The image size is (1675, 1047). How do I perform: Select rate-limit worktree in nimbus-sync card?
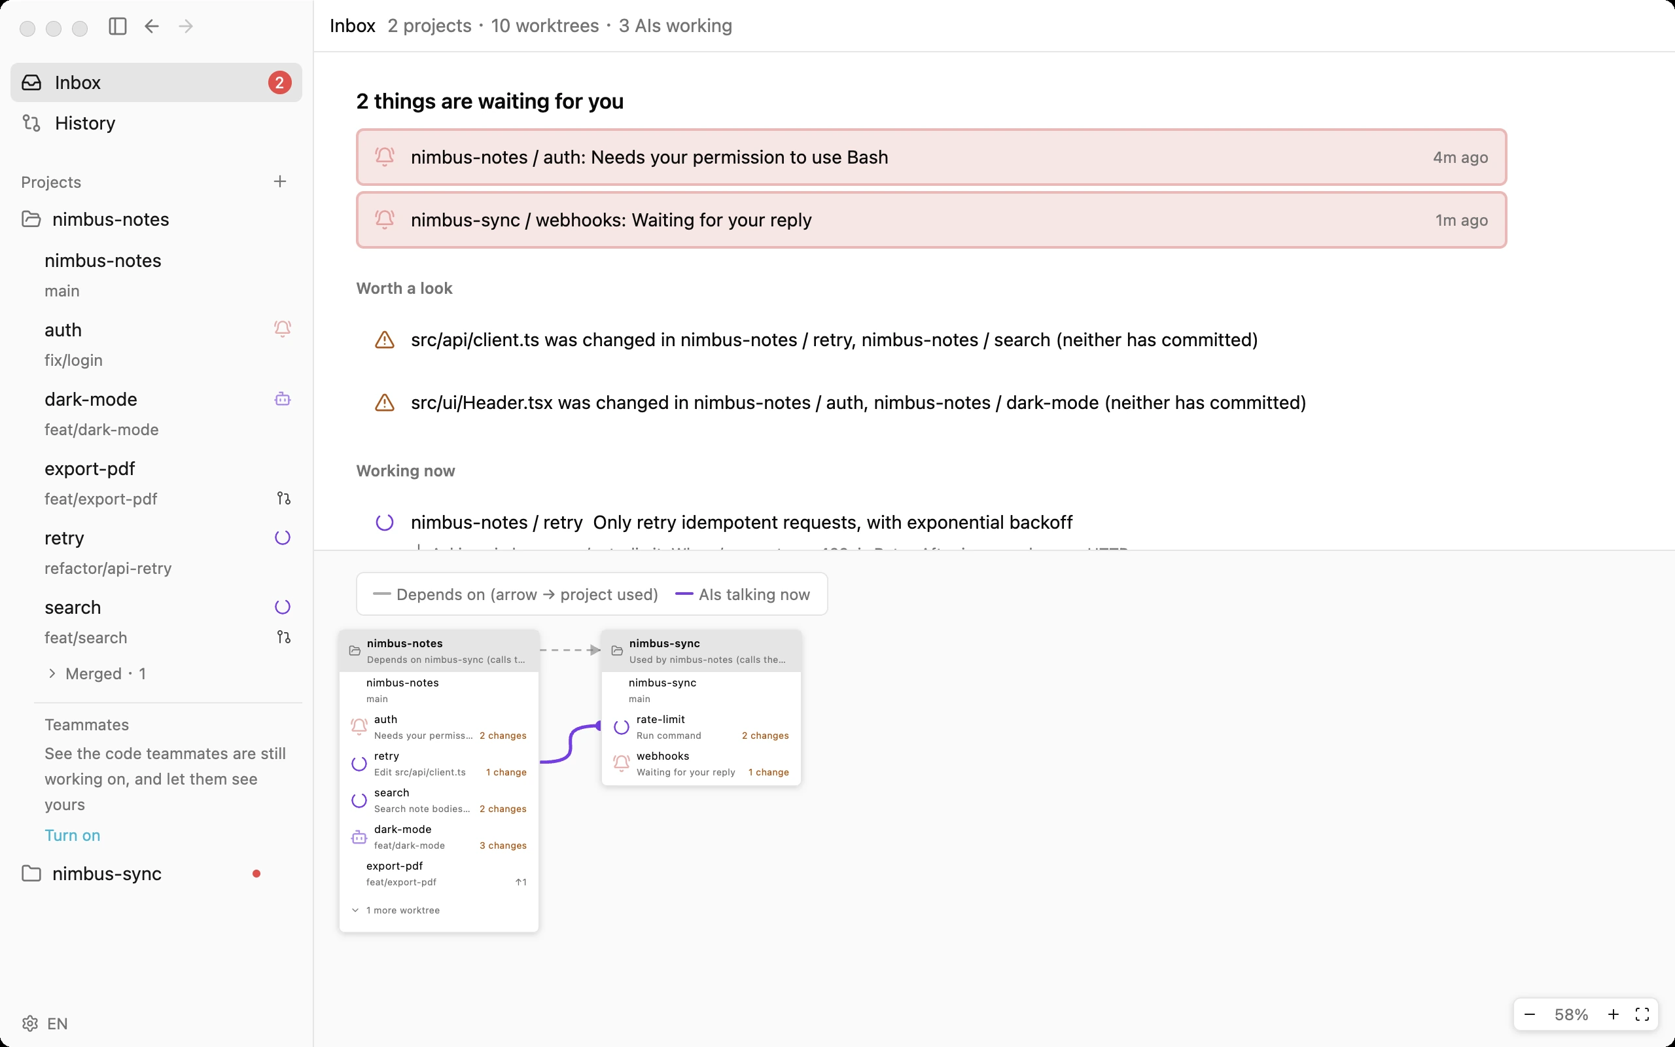pyautogui.click(x=701, y=727)
